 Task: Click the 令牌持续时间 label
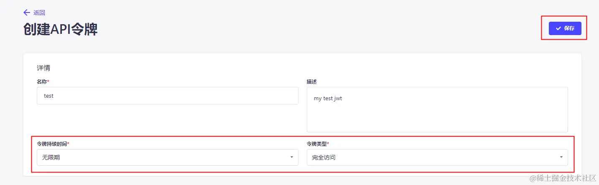[53, 144]
